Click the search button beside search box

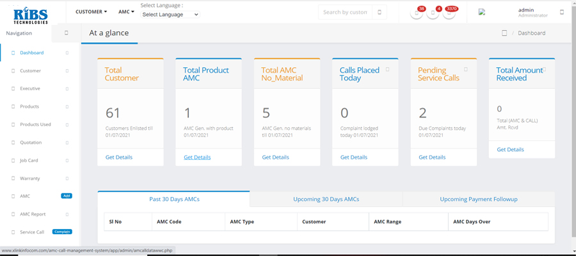pyautogui.click(x=380, y=12)
